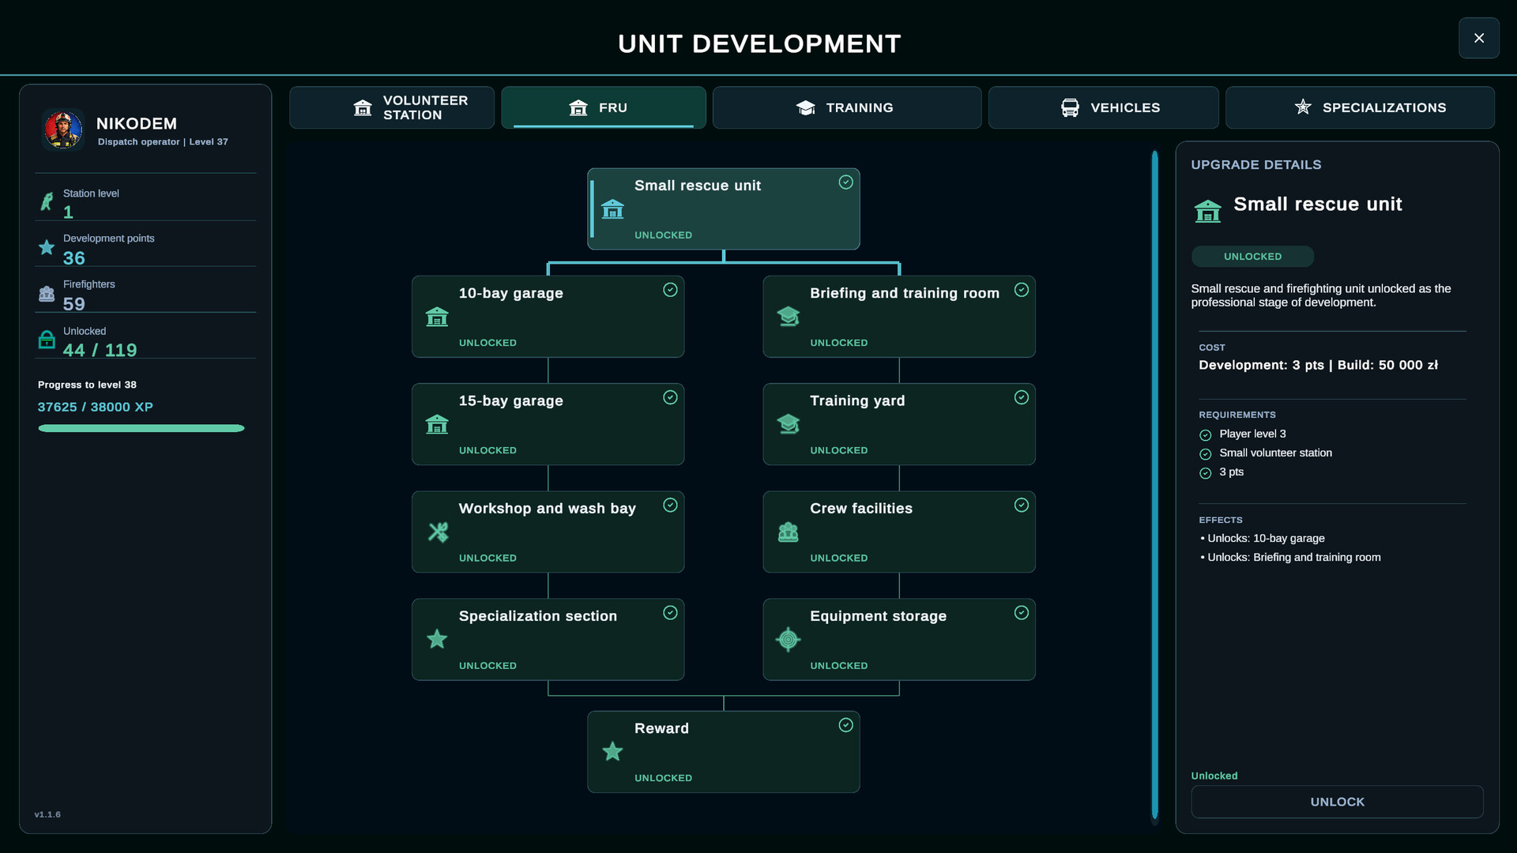Click the UNLOCKED status badge in upgrade details

[1252, 257]
